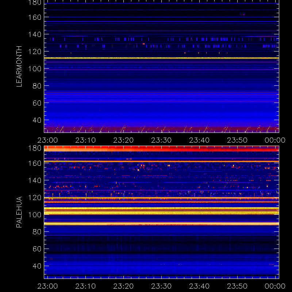Click the 00:00 time label below PALEHUA plot
This screenshot has height=292, width=292.
pyautogui.click(x=275, y=286)
